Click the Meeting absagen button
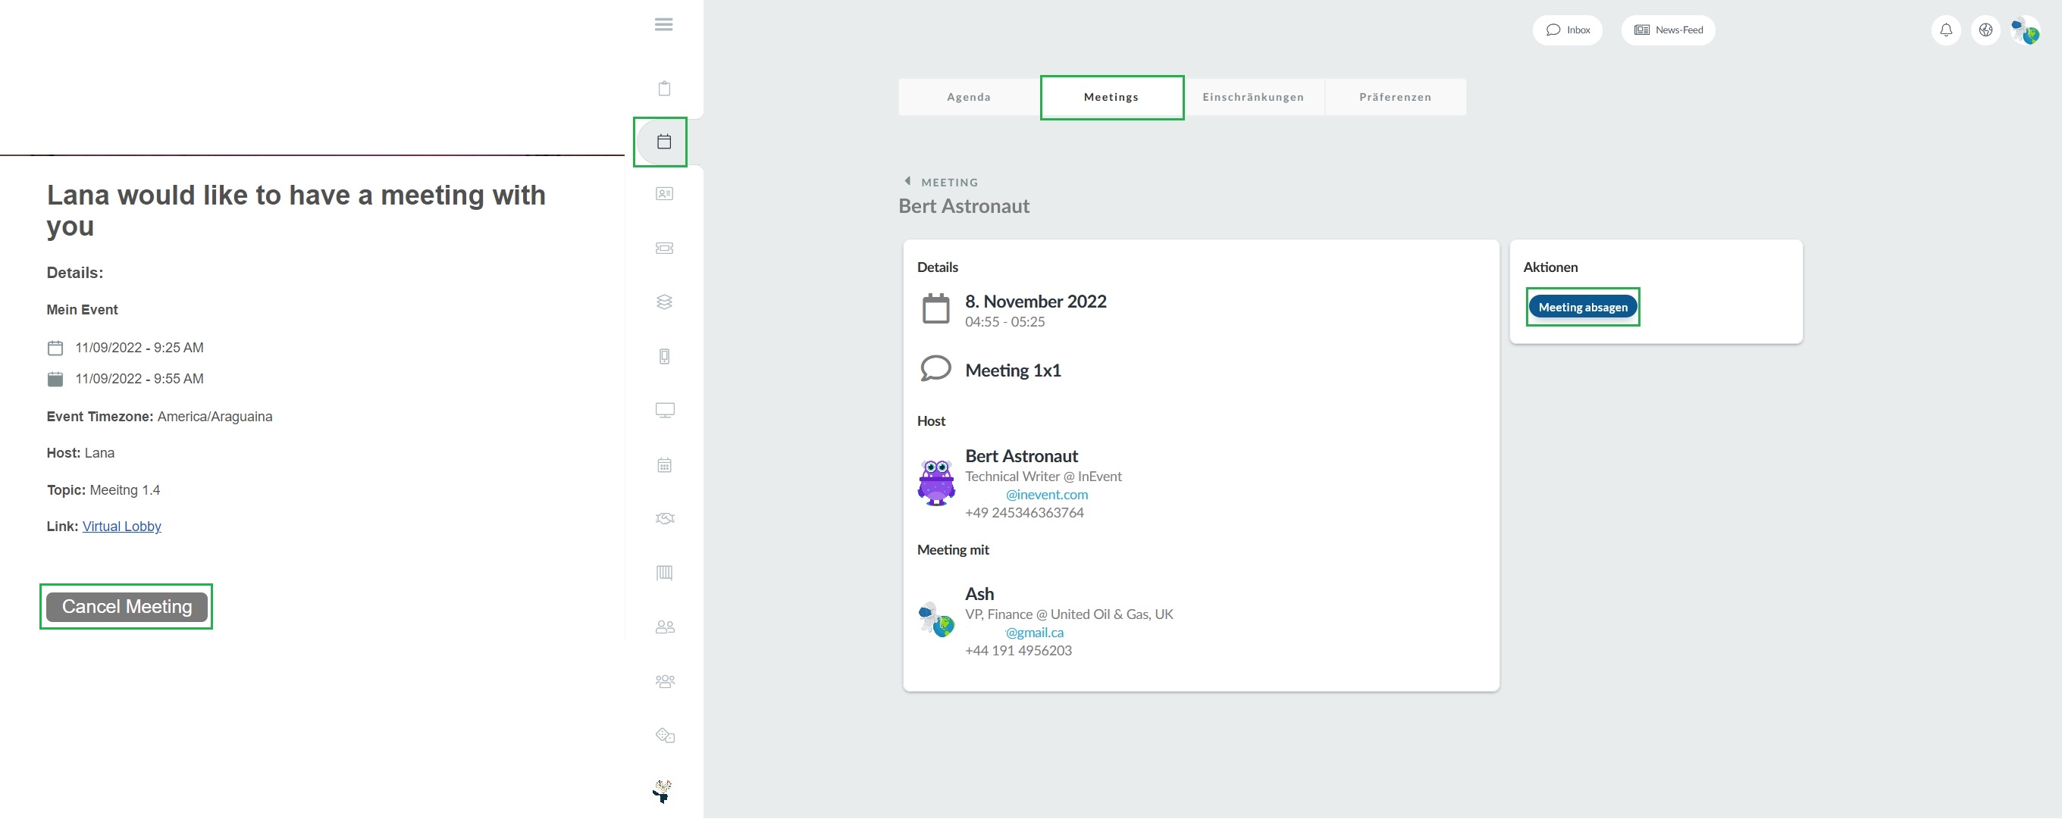Screen dimensions: 2062x819 (1583, 307)
